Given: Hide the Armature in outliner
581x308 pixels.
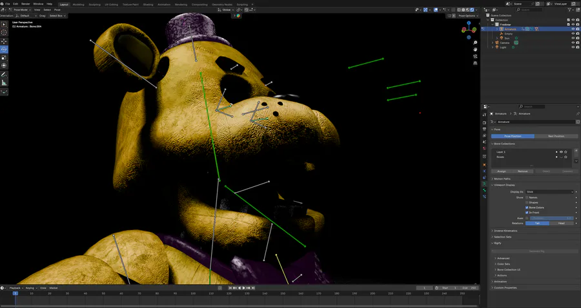Looking at the screenshot, I should [x=573, y=29].
